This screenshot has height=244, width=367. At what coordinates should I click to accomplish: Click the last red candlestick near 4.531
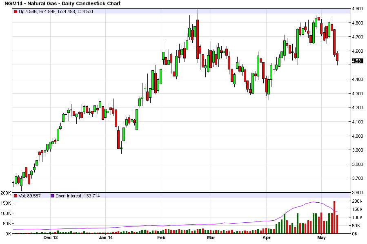point(337,57)
